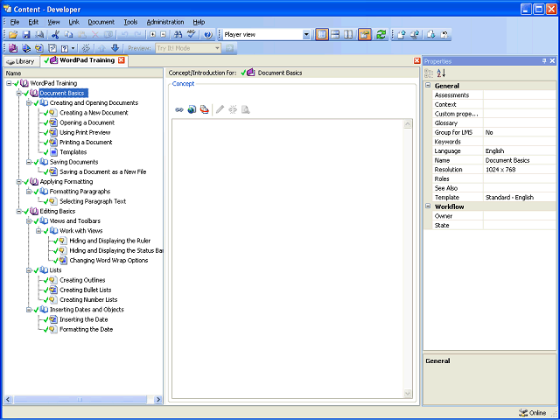Run the ABC spelling check icon
The width and height of the screenshot is (560, 420).
(192, 35)
